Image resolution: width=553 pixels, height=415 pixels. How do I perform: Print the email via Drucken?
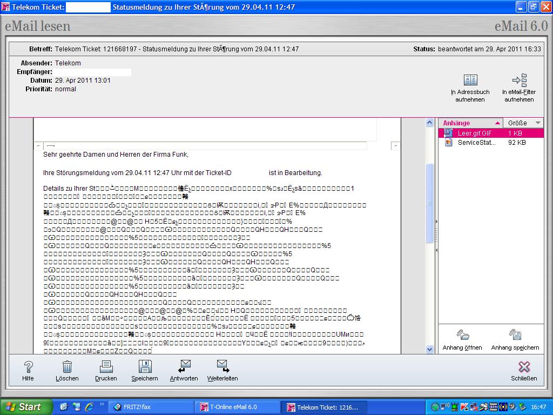point(106,371)
